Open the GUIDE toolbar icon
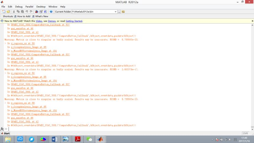Viewport: 254px width, 143px height. point(41,11)
